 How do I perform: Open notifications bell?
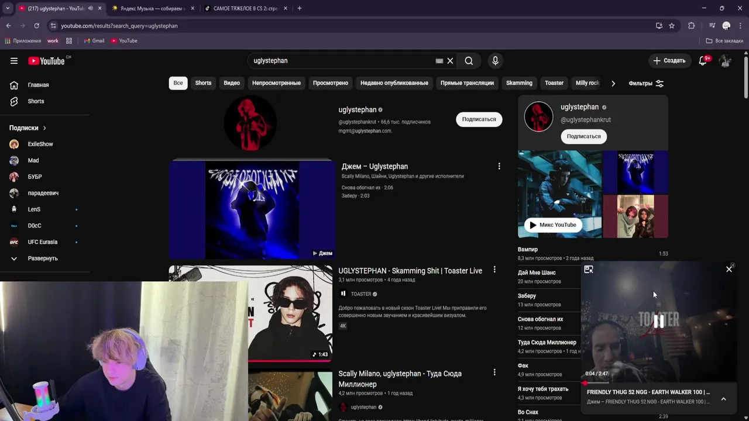pos(703,61)
